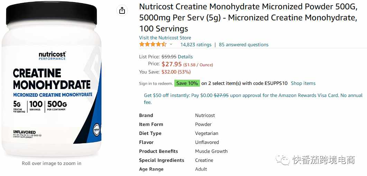Click the 4.5 star rating icons
Viewport: 367px width, 176px height.
tap(153, 45)
